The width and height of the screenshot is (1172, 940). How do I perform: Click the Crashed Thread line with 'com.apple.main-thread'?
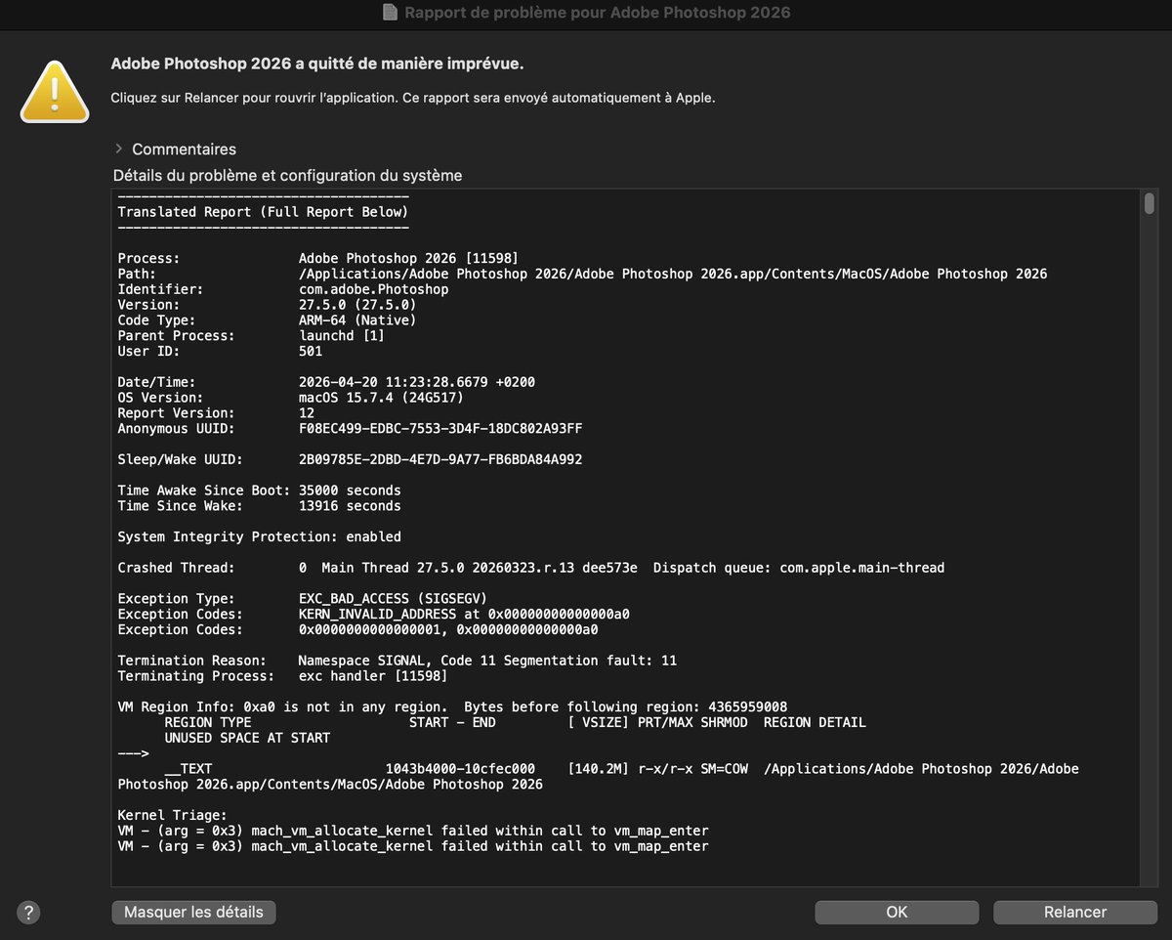click(530, 568)
